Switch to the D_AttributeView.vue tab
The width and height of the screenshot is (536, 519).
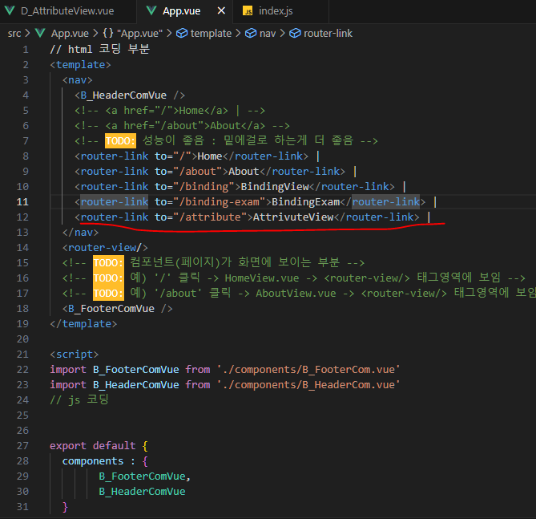(x=67, y=11)
